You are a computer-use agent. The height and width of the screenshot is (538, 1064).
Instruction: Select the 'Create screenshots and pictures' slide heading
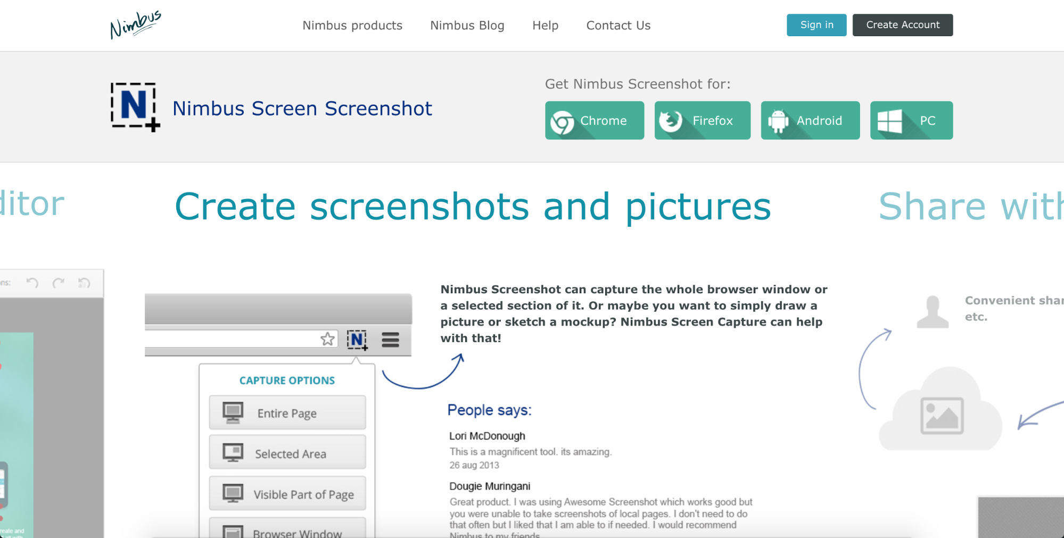[473, 206]
